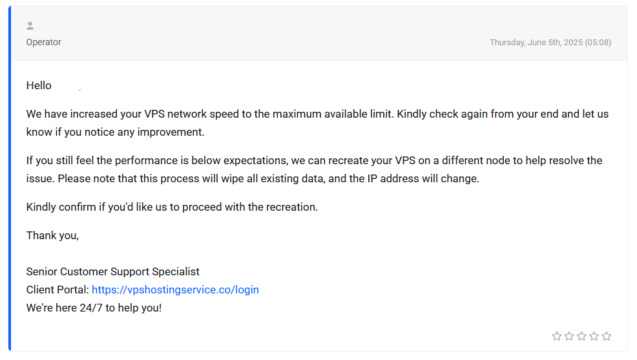Screen dimensions: 637x360
Task: Click the operator user avatar icon
Action: pos(30,26)
